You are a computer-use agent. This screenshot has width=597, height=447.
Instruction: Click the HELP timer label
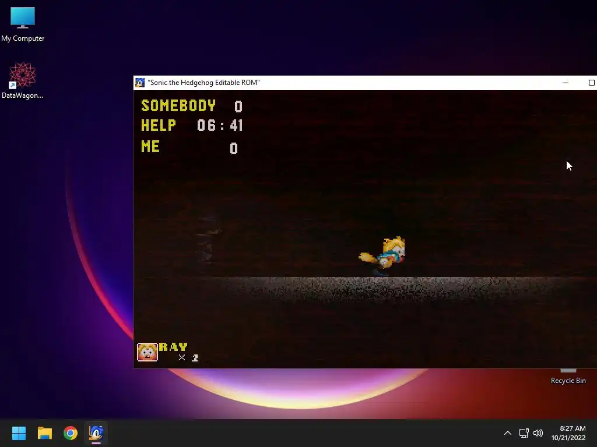pos(159,125)
